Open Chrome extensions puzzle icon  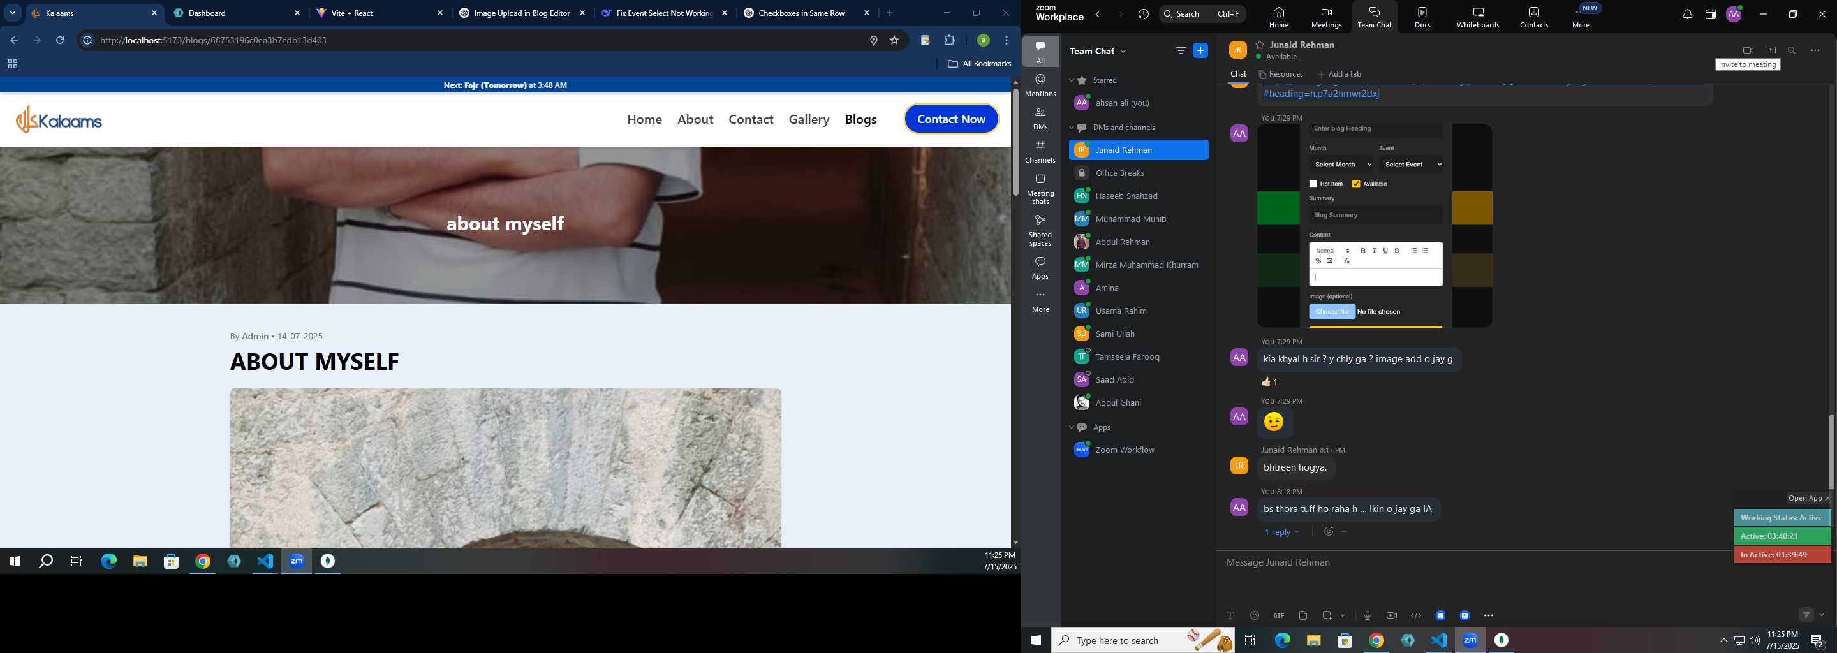coord(949,41)
